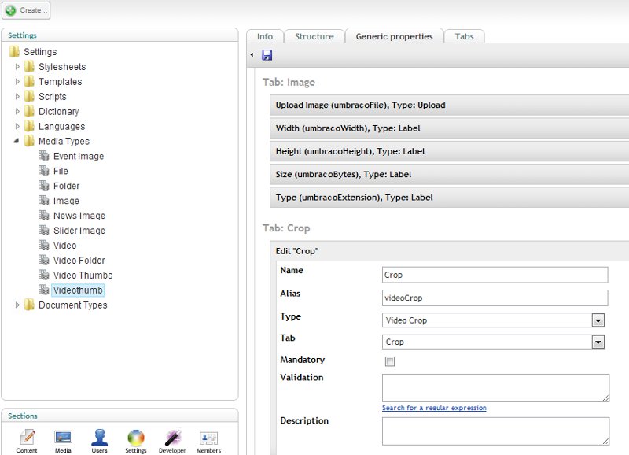Expand the Templates tree node

click(17, 82)
